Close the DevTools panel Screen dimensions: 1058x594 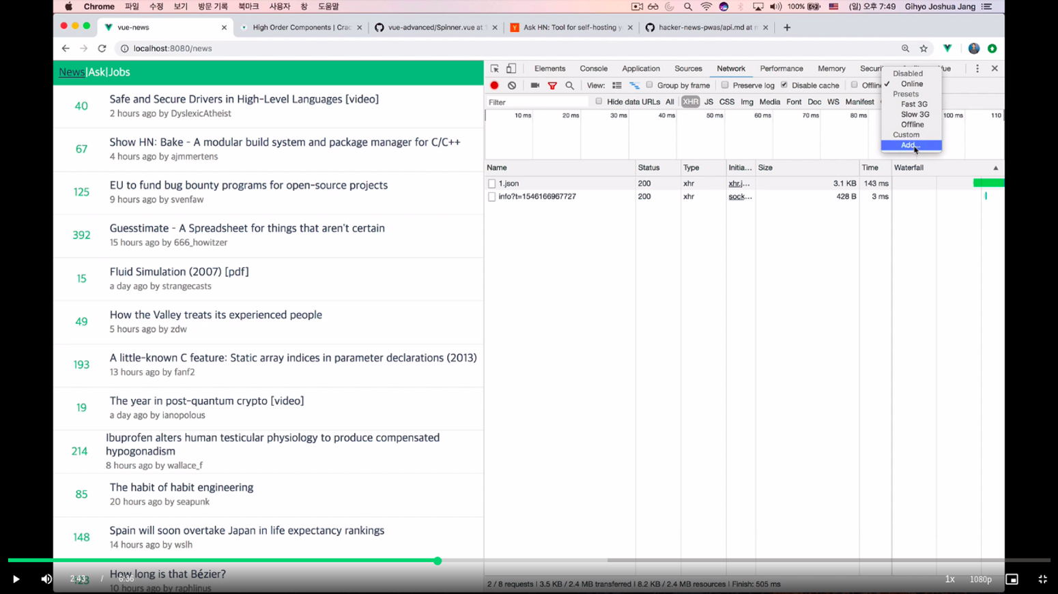[995, 69]
